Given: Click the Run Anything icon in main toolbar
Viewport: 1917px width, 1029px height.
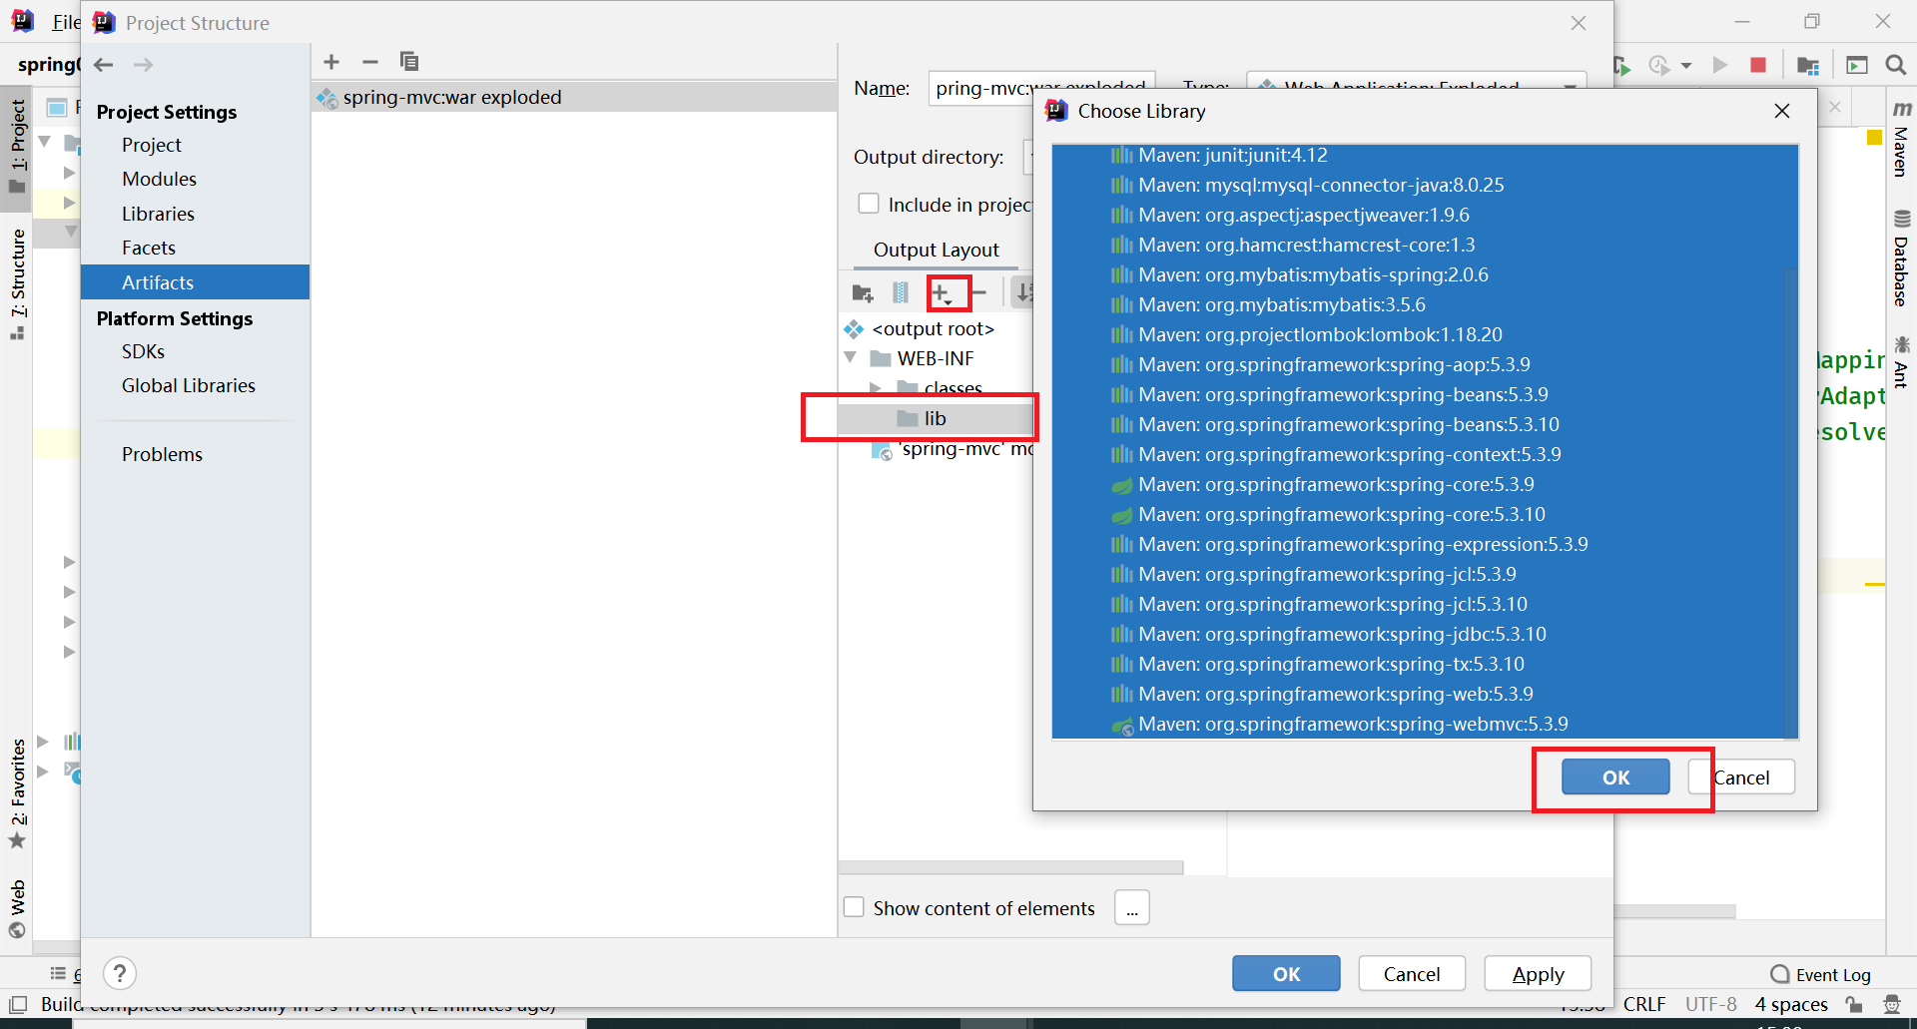Looking at the screenshot, I should tap(1857, 65).
